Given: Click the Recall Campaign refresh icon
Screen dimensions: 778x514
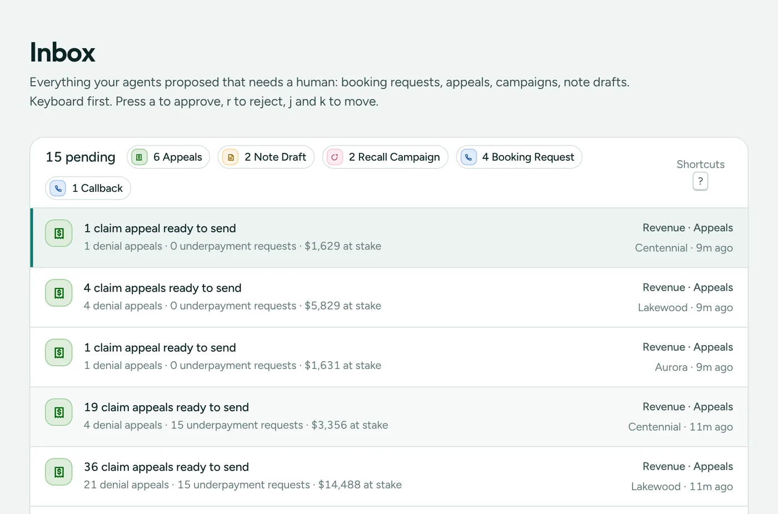Looking at the screenshot, I should click(335, 157).
